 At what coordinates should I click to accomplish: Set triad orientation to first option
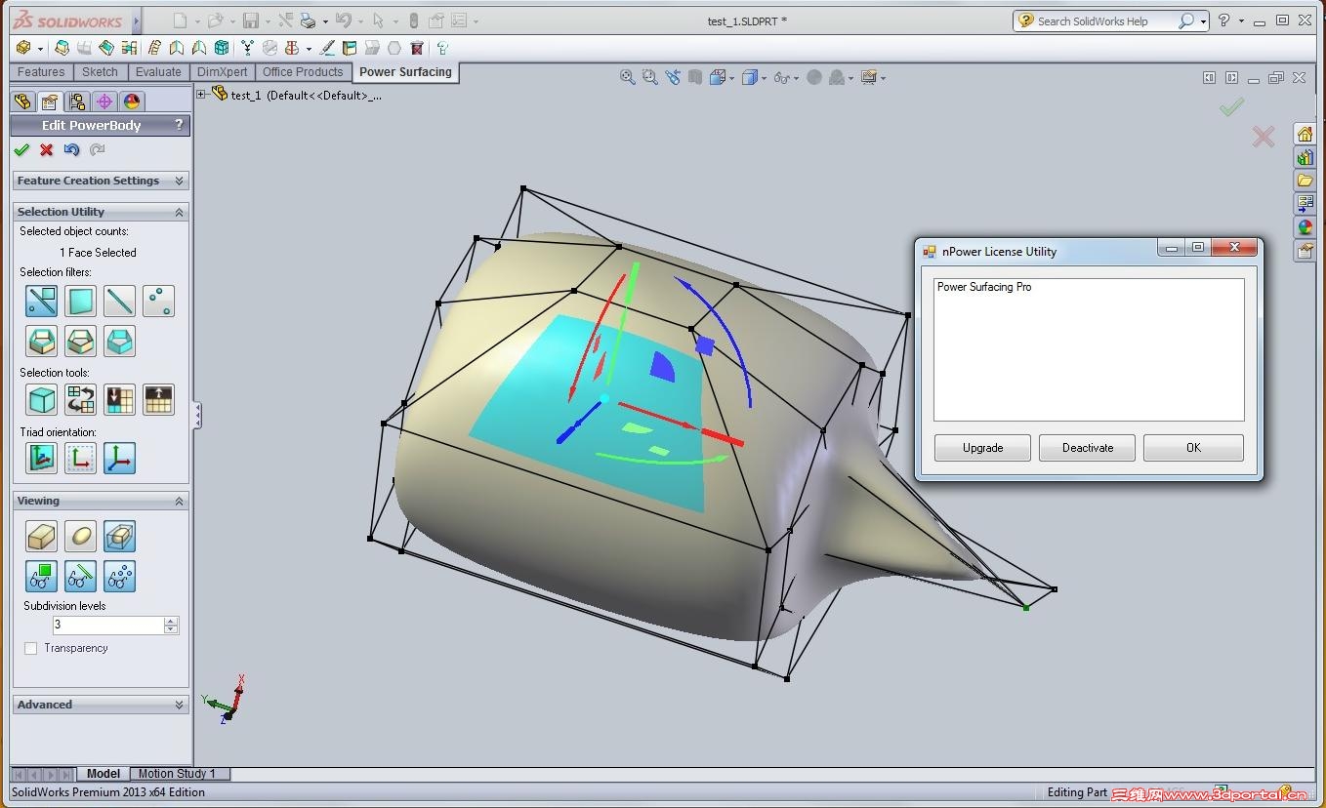click(41, 459)
